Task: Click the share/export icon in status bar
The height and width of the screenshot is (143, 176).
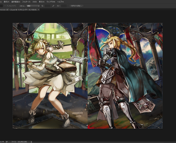Action: coord(7,142)
